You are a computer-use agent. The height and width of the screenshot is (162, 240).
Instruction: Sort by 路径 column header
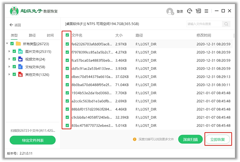click(x=139, y=35)
